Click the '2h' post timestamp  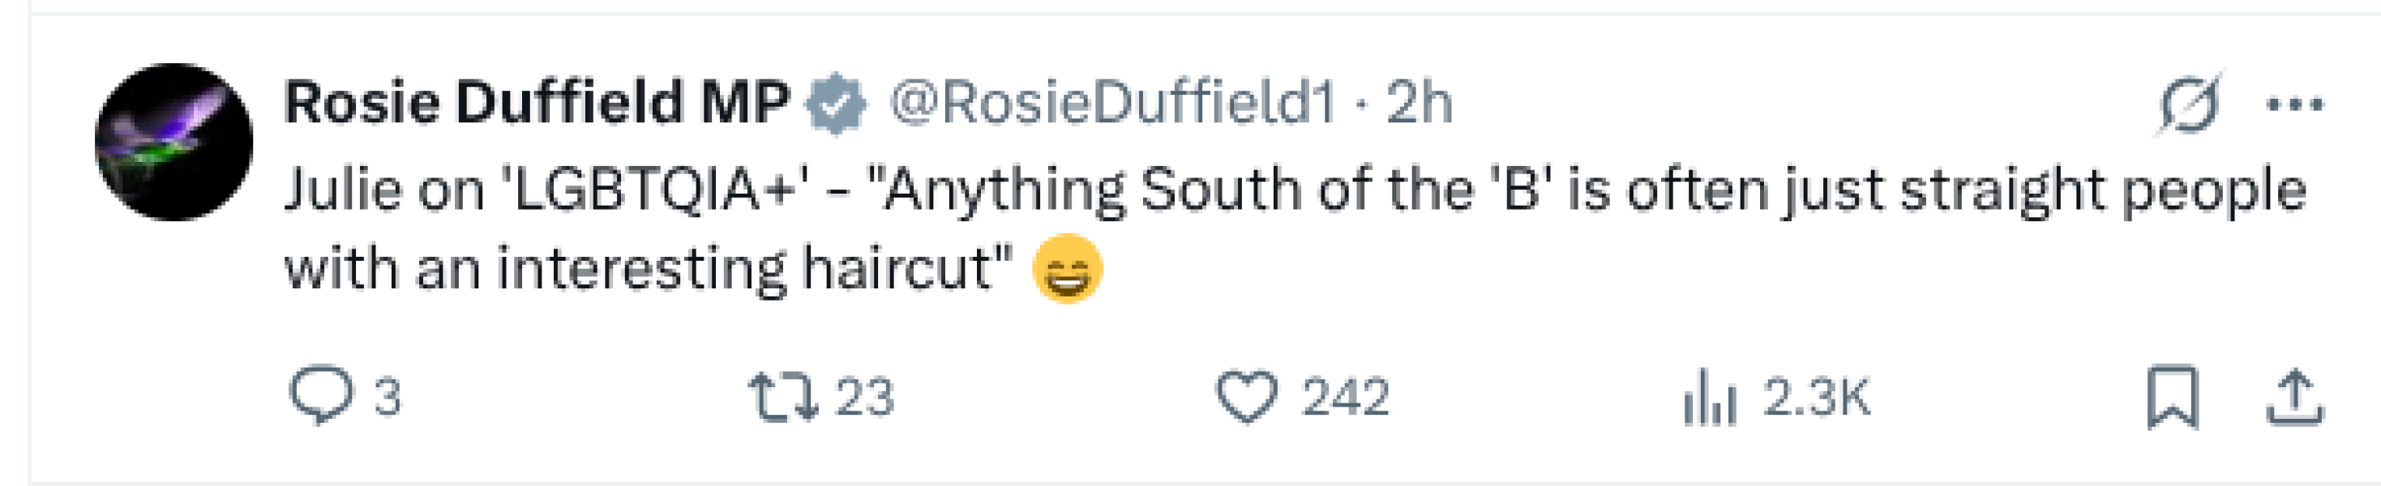(x=1419, y=101)
